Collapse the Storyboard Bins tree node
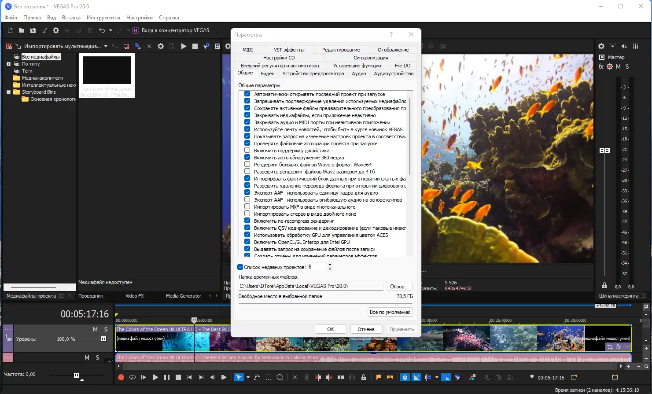This screenshot has height=394, width=652. (8, 92)
